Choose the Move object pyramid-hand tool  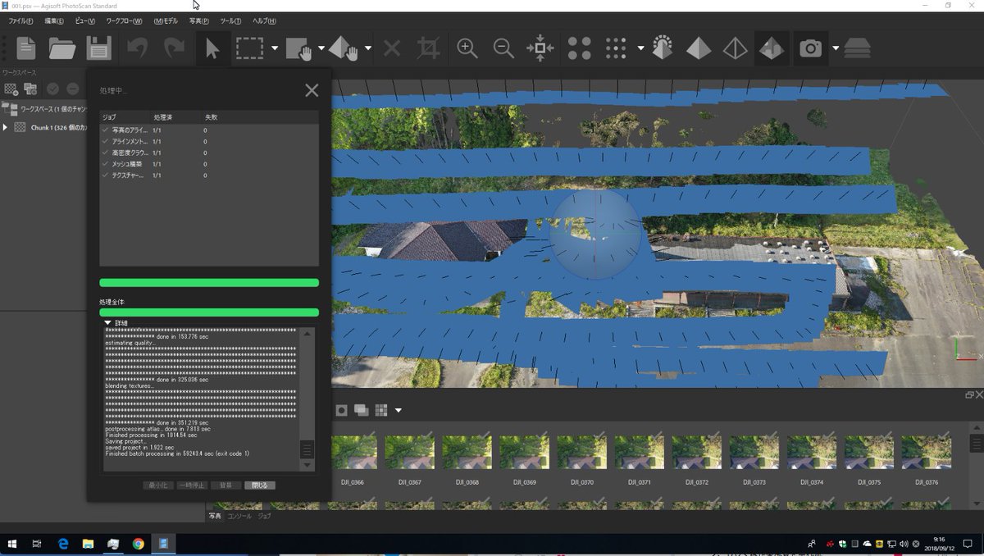coord(344,48)
